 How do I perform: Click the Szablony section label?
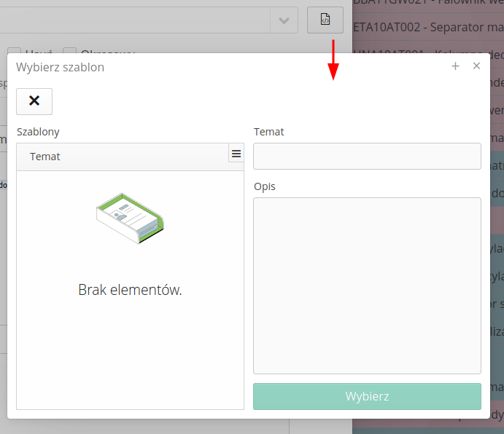pos(38,132)
